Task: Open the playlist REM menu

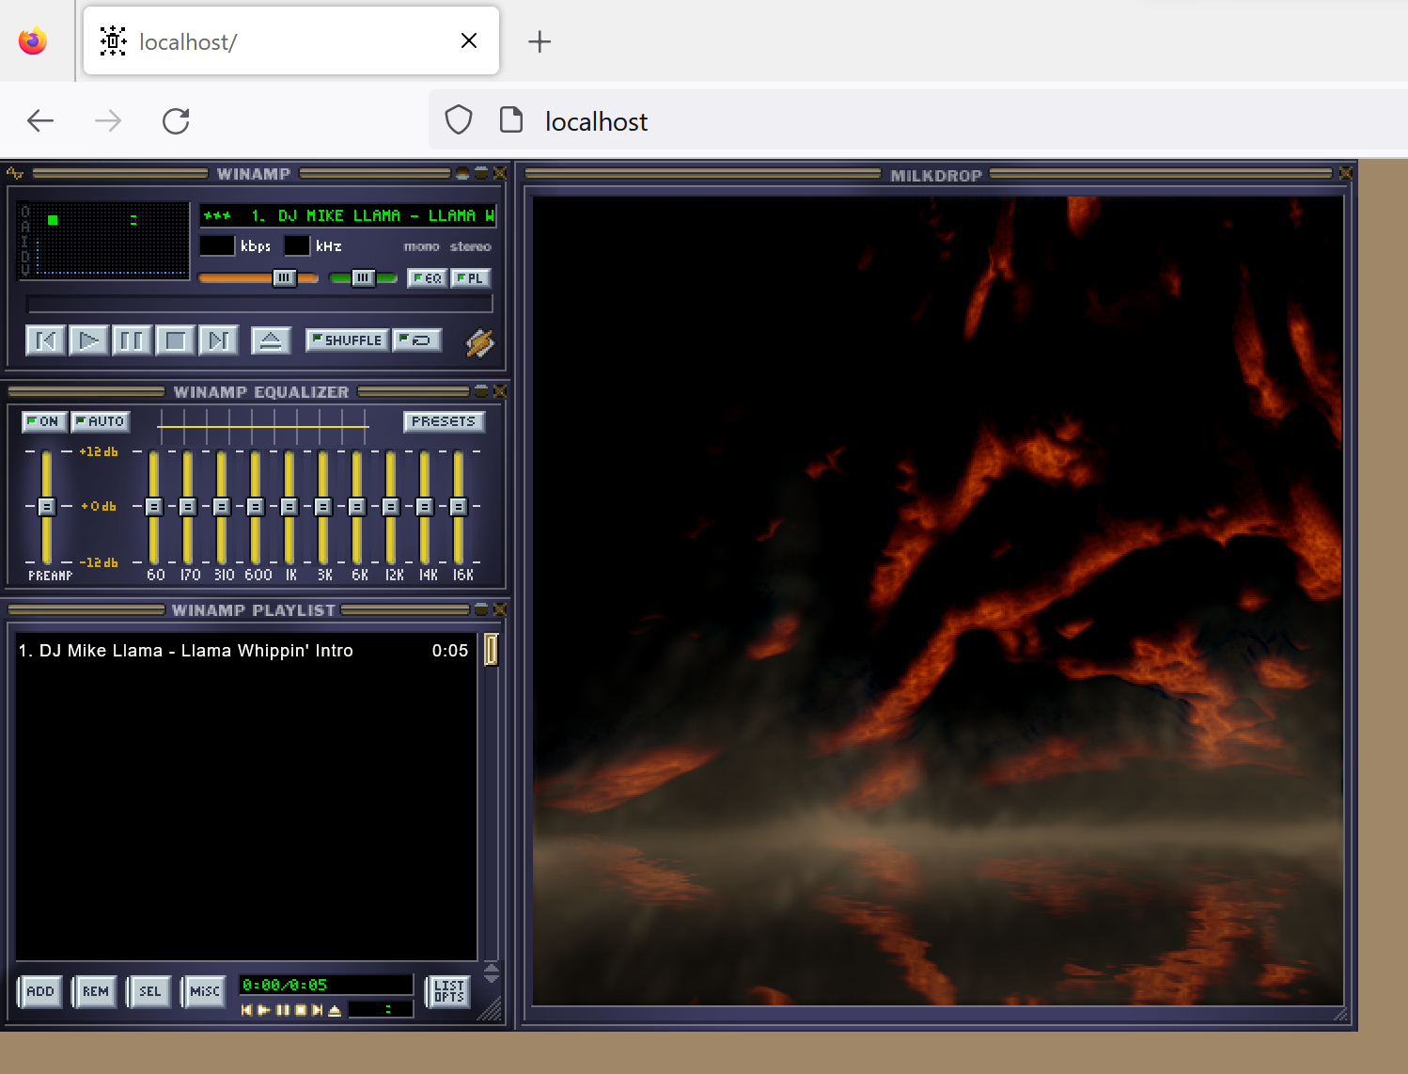Action: [x=95, y=991]
